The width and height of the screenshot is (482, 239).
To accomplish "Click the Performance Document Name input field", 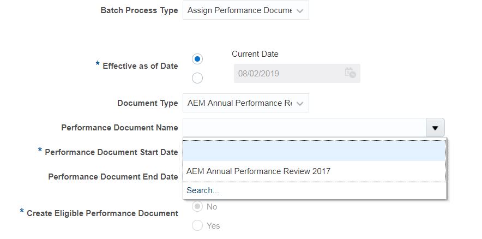I will click(x=304, y=127).
